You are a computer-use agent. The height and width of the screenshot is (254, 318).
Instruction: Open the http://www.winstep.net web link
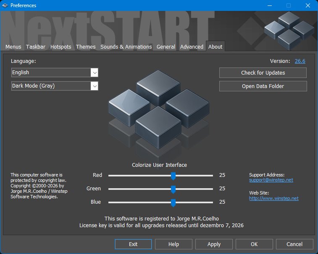coord(274,198)
